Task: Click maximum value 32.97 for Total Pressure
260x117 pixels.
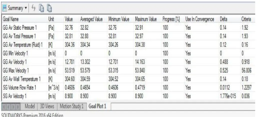Action: click(x=139, y=36)
